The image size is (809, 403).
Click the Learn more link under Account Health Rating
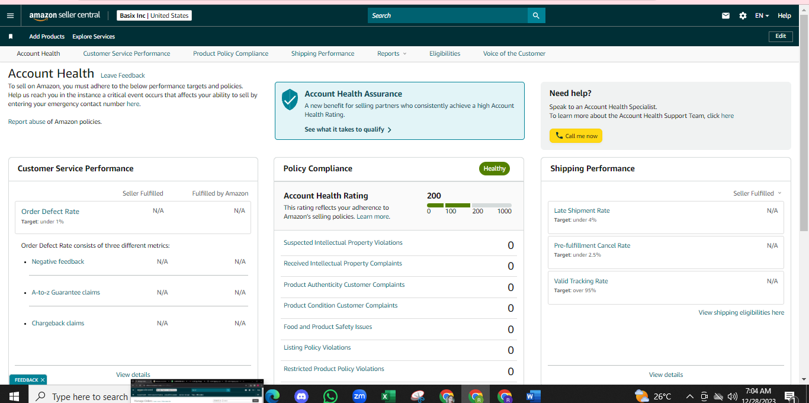373,216
